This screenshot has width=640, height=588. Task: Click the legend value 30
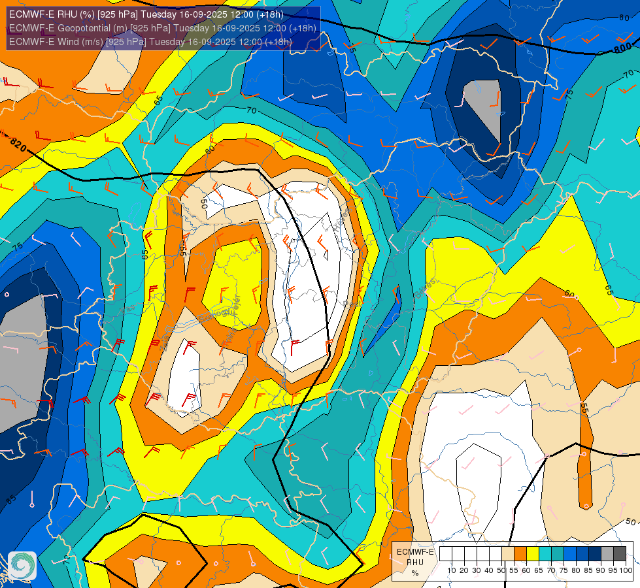point(477,570)
